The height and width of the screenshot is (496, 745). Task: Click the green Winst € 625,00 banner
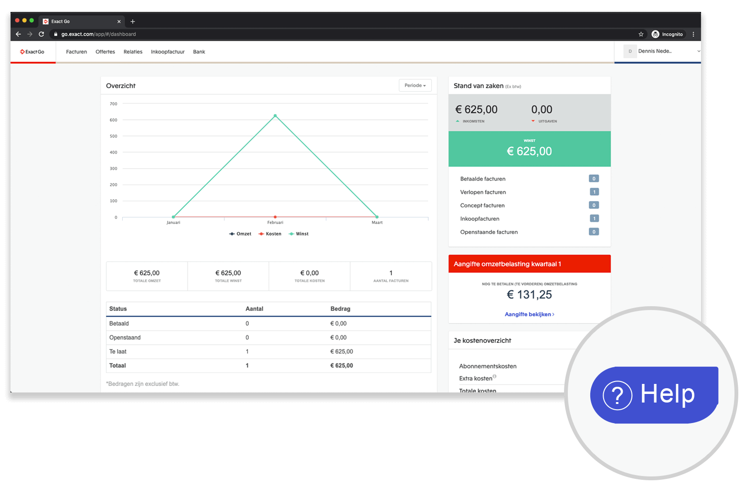click(530, 149)
